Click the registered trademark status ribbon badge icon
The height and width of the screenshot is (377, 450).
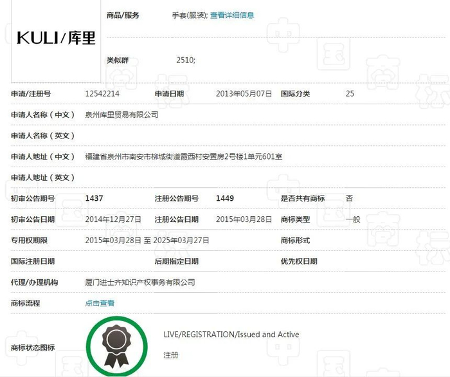tap(116, 346)
